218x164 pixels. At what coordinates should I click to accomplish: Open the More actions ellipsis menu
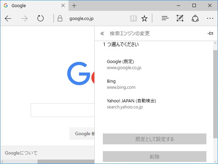coord(210,18)
